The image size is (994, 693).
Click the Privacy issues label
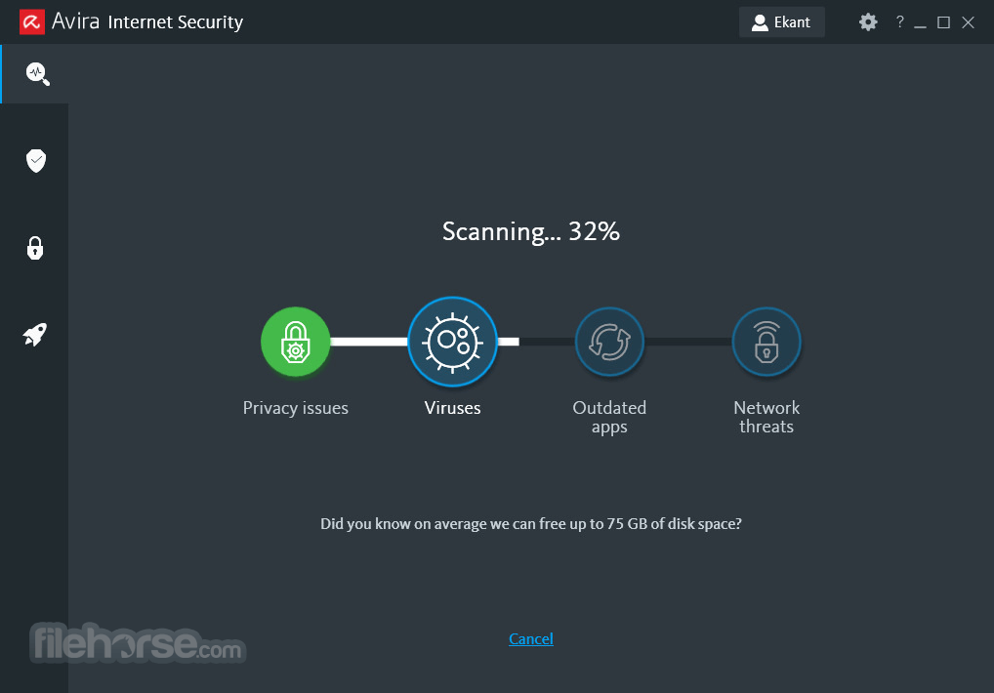[x=296, y=408]
